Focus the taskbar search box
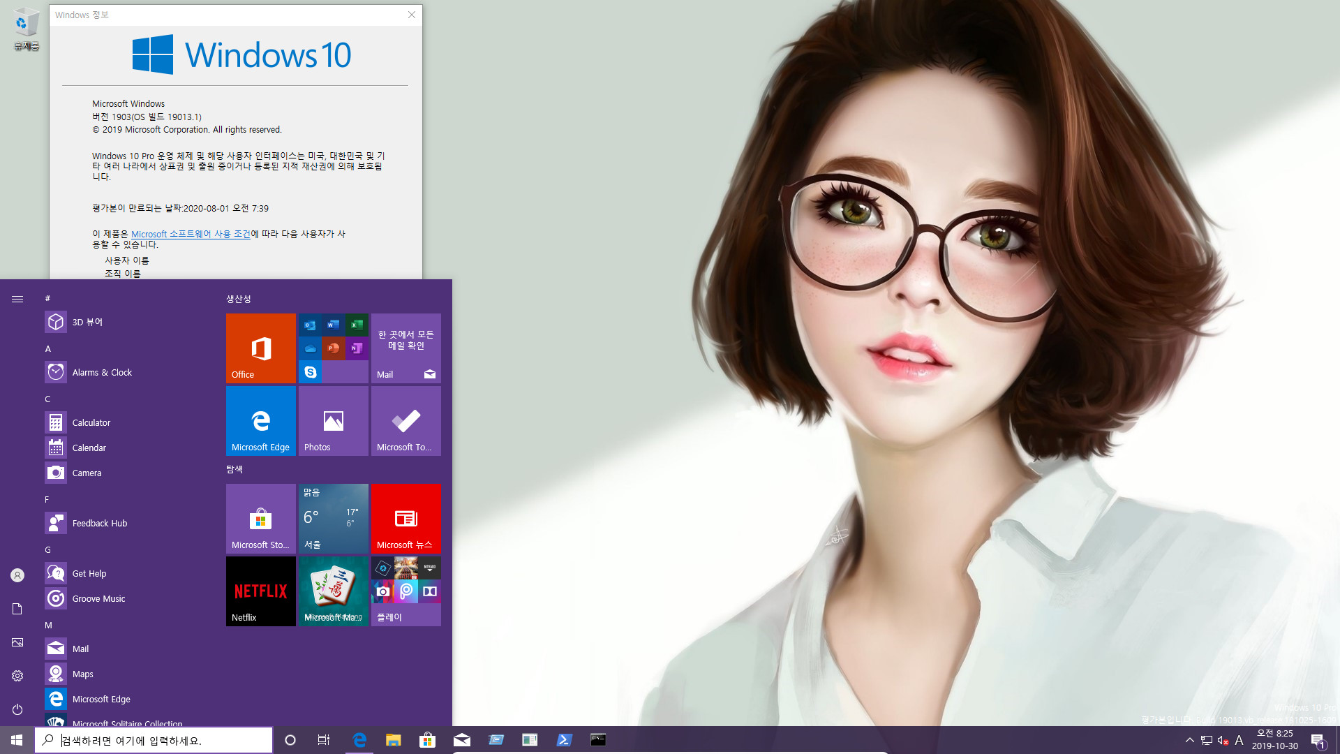1340x754 pixels. pyautogui.click(x=154, y=740)
